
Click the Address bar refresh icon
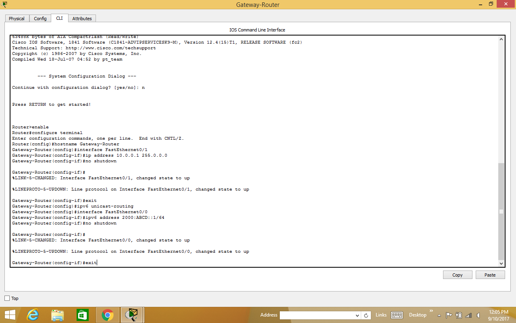pos(366,315)
